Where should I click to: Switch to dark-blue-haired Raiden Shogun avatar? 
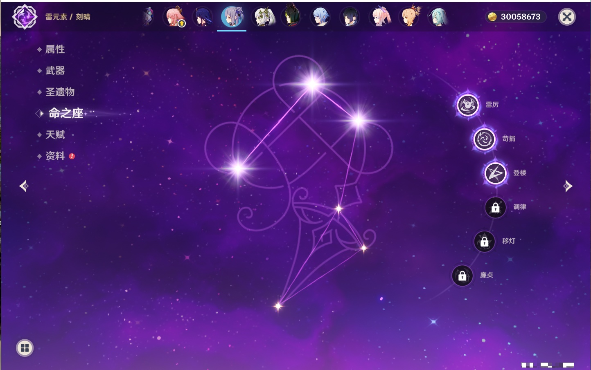click(203, 17)
